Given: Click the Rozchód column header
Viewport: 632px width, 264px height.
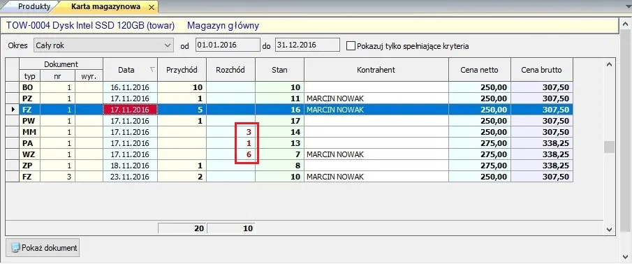Looking at the screenshot, I should tap(230, 70).
